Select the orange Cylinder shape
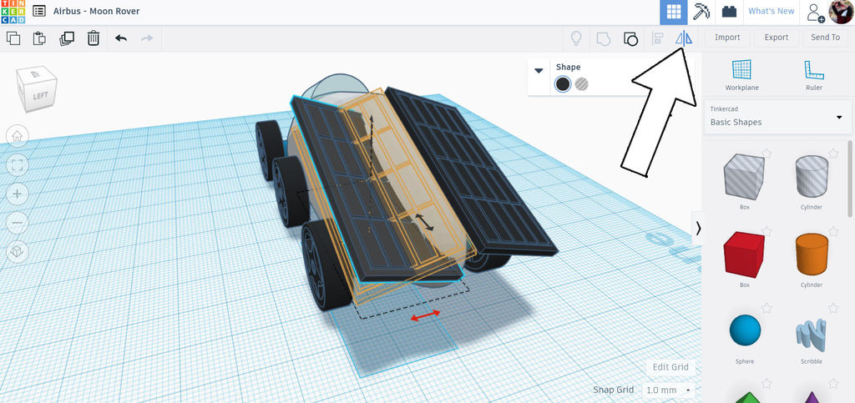Viewport: 855px width, 403px height. pos(812,254)
